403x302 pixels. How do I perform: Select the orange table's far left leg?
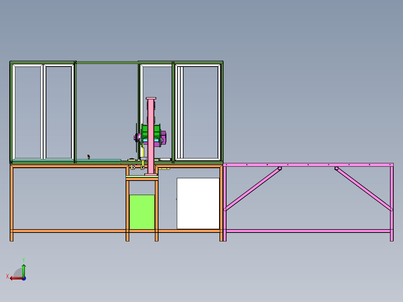pos(11,203)
